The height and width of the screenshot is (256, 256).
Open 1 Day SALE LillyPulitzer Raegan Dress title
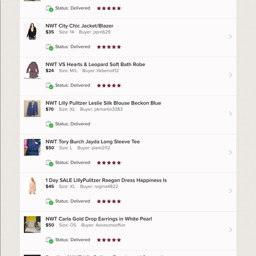tap(106, 180)
